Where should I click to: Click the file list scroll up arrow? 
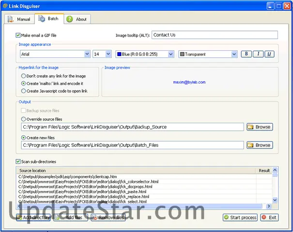pos(275,170)
